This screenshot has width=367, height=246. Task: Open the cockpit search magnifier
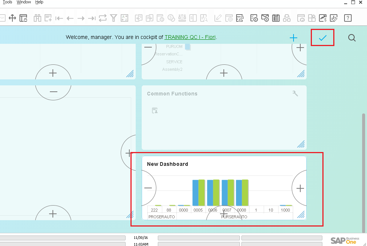click(x=351, y=37)
